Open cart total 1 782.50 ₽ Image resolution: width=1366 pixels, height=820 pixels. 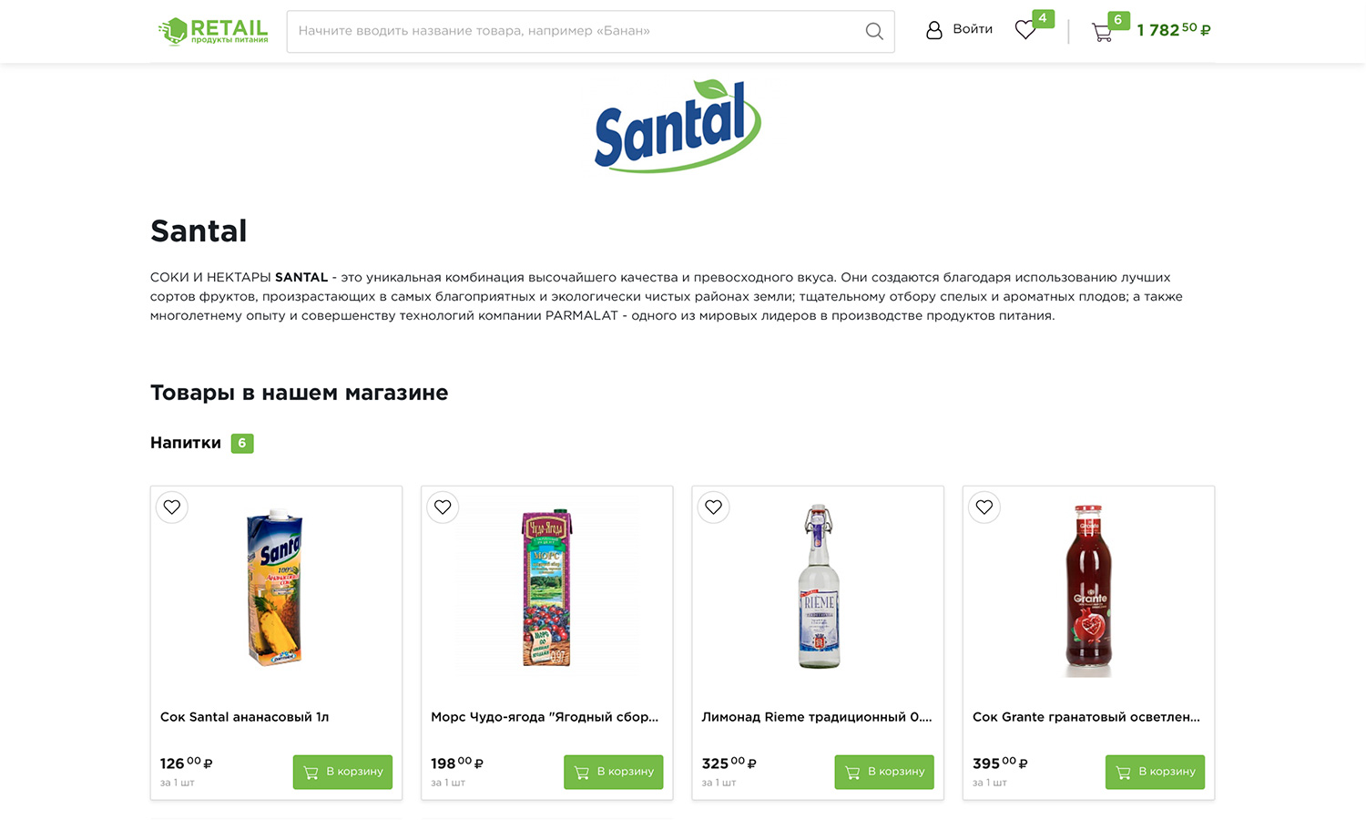1174,30
